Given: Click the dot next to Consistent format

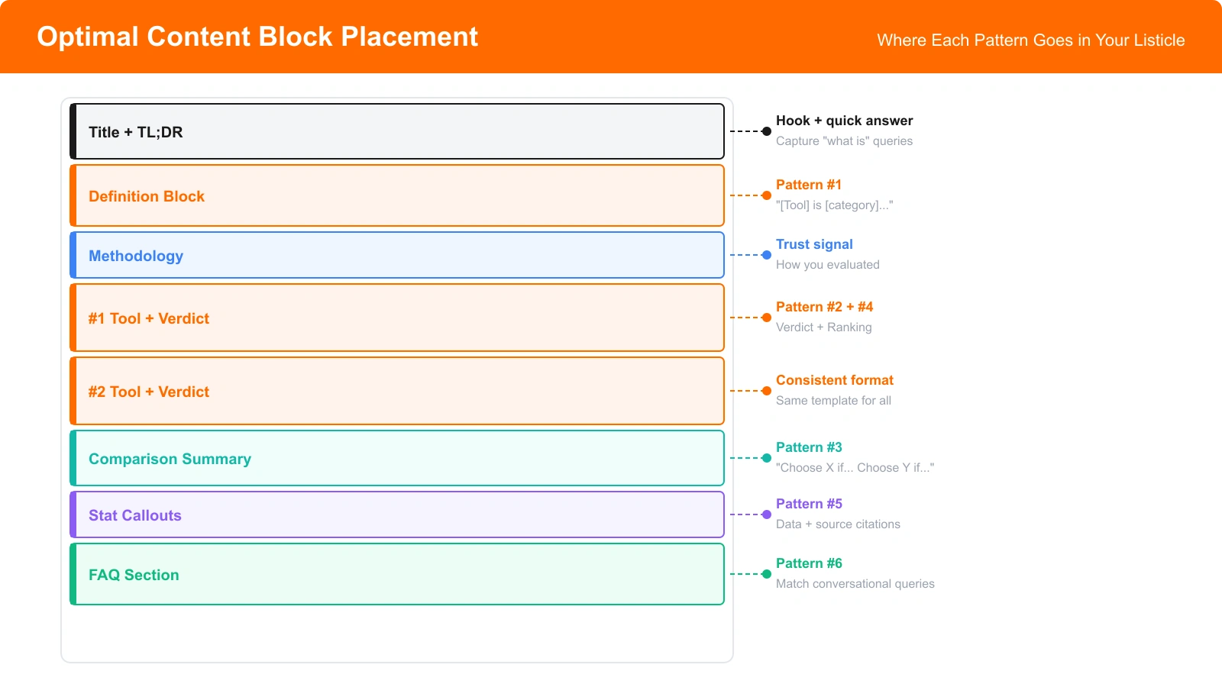Looking at the screenshot, I should click(766, 391).
